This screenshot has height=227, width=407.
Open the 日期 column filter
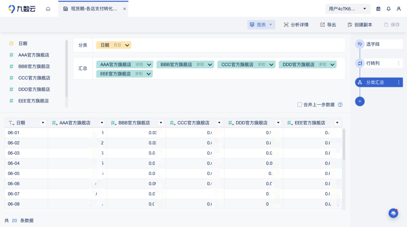click(x=43, y=122)
